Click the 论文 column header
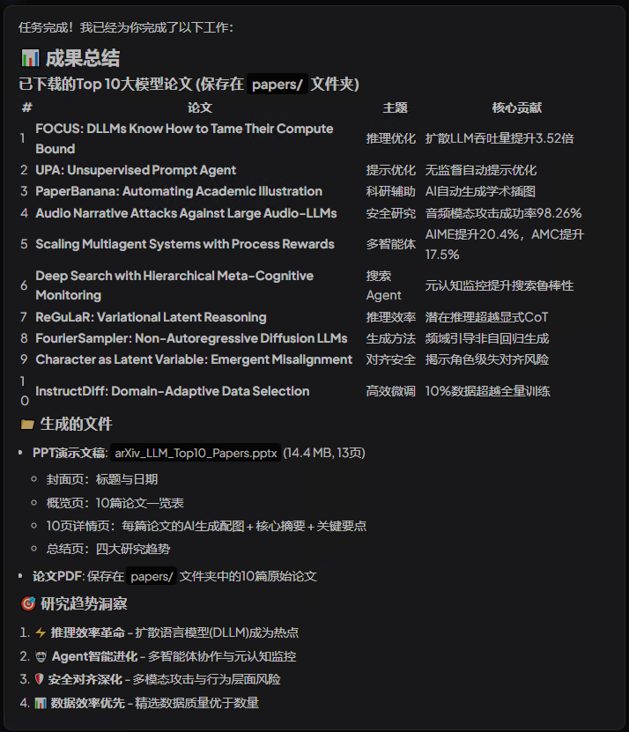629x732 pixels. pyautogui.click(x=200, y=107)
